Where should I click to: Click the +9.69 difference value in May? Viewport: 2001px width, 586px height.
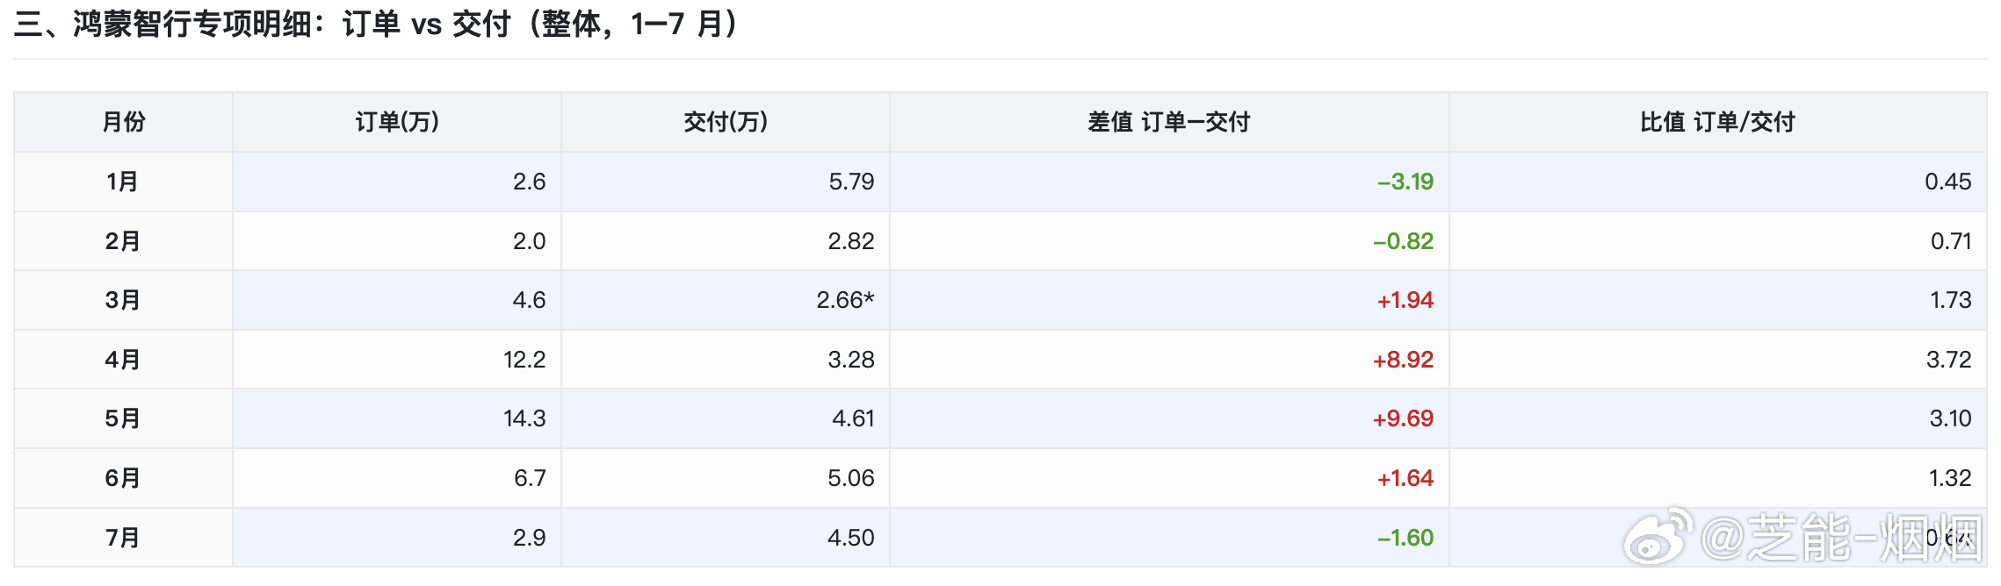(x=1403, y=418)
